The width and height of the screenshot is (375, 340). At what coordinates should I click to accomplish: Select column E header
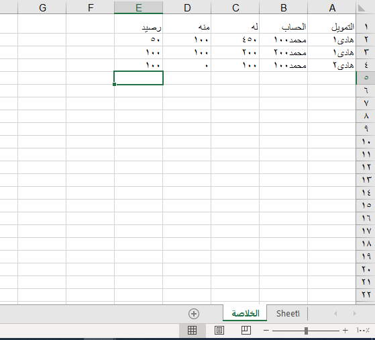pos(139,7)
